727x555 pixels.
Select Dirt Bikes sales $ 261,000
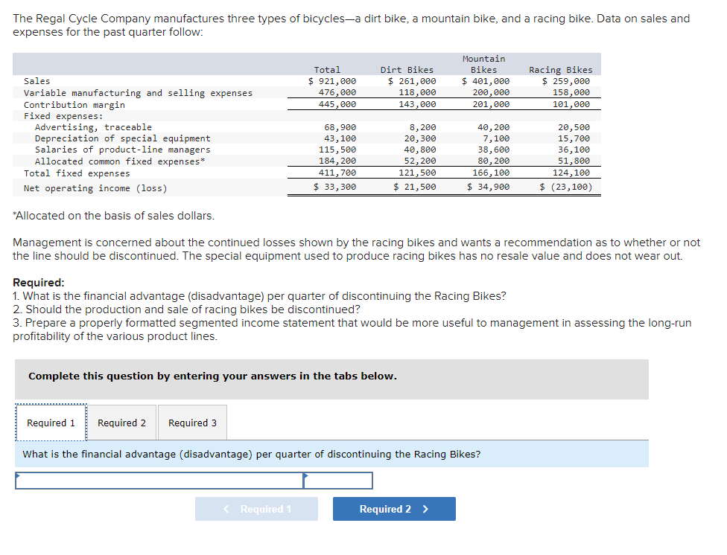(412, 81)
